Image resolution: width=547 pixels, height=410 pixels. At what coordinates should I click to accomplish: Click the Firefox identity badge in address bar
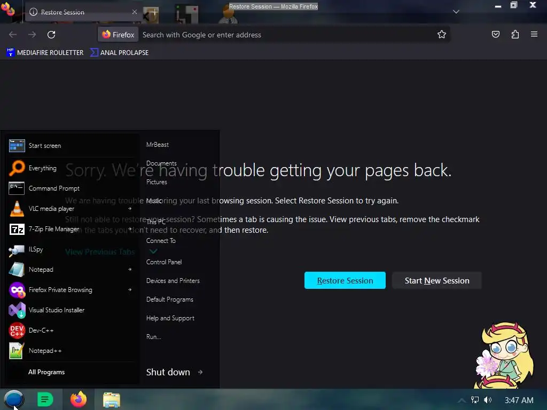click(x=118, y=35)
